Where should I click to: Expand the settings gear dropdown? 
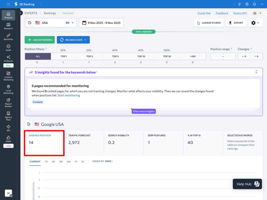point(255,23)
